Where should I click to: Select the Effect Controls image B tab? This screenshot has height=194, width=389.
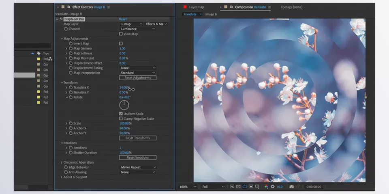(88, 7)
